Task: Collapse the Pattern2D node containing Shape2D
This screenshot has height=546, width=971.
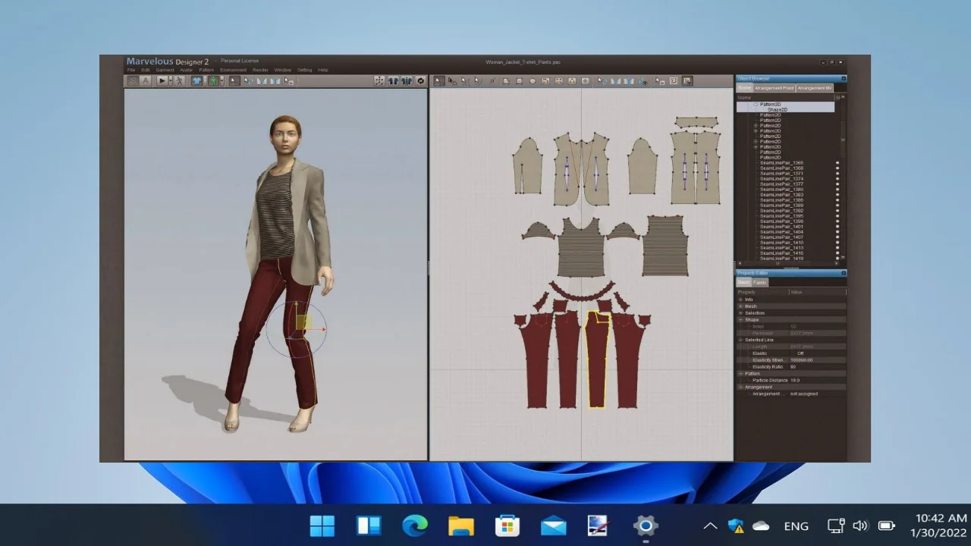Action: [756, 104]
